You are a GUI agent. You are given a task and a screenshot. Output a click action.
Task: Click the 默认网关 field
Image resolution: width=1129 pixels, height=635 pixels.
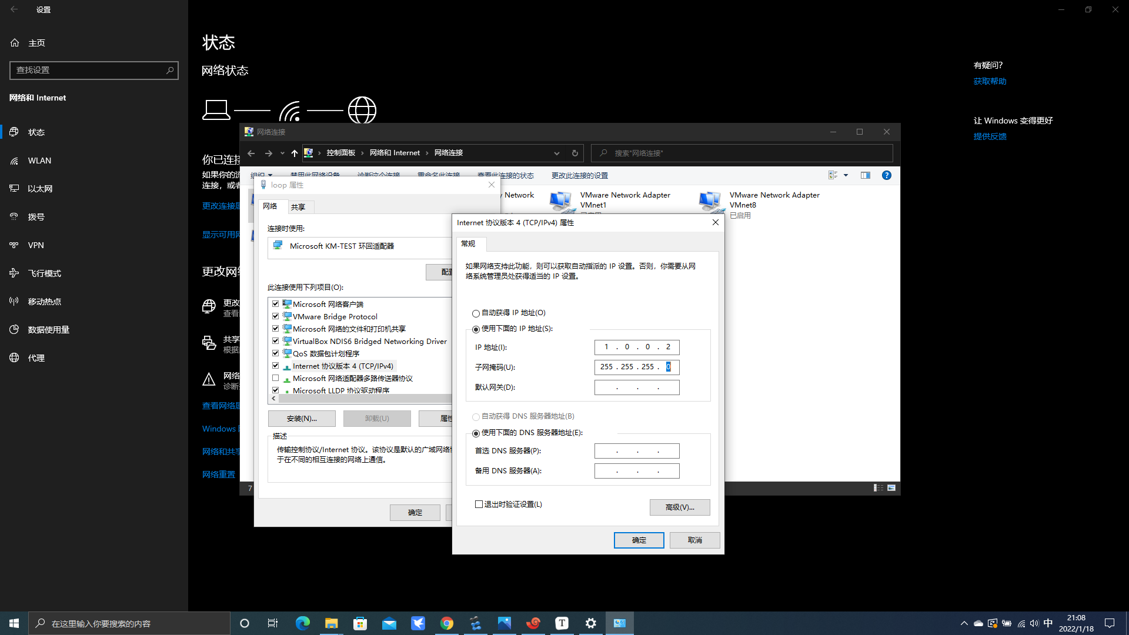click(x=637, y=387)
